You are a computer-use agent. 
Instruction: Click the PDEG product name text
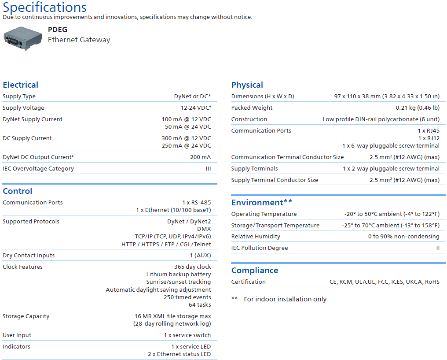pos(58,30)
